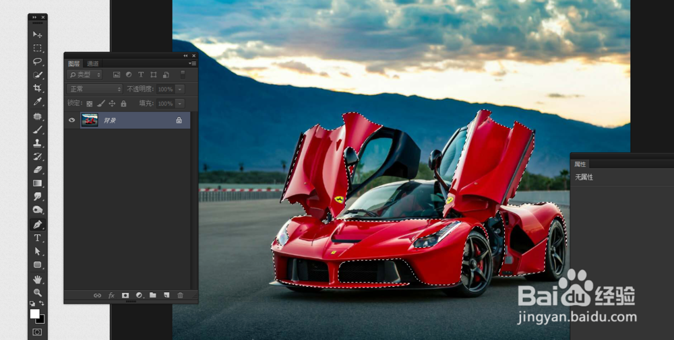Image resolution: width=674 pixels, height=340 pixels.
Task: Hide the 背景 layer with eye icon
Action: (x=72, y=121)
